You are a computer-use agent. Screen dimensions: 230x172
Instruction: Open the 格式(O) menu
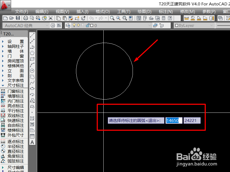click(x=103, y=12)
